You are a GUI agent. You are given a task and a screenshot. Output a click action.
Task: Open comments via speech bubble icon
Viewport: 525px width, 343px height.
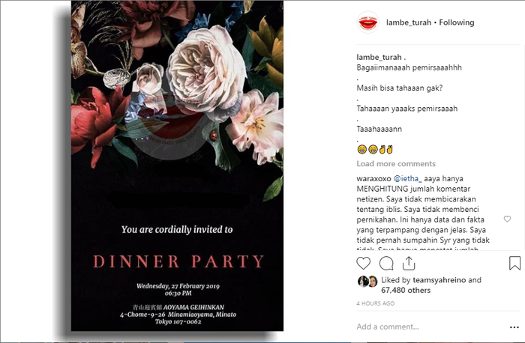pos(386,263)
